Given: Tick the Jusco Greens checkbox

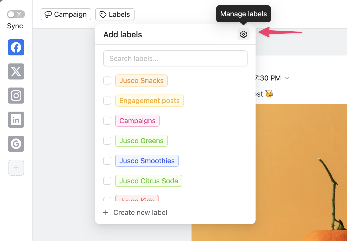Looking at the screenshot, I should pos(107,141).
